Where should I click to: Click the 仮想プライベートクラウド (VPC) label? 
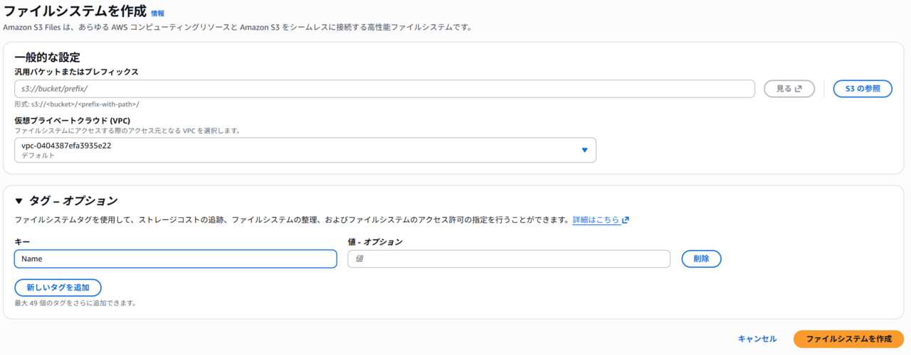coord(72,121)
